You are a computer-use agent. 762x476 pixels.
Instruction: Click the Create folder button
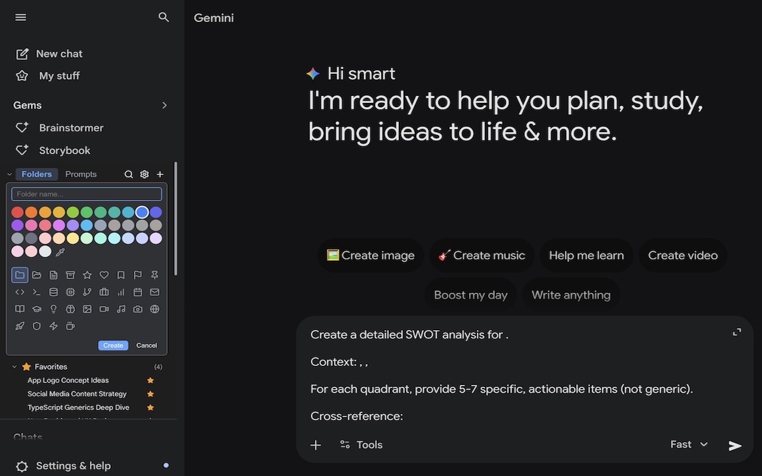coord(113,345)
